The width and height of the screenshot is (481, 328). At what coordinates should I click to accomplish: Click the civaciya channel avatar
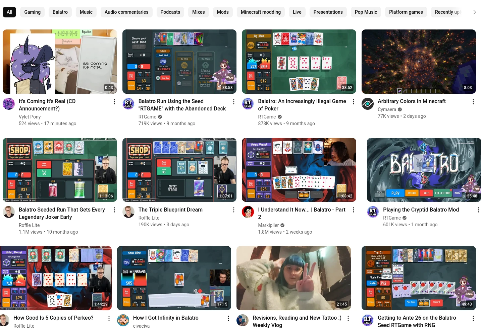(x=123, y=320)
